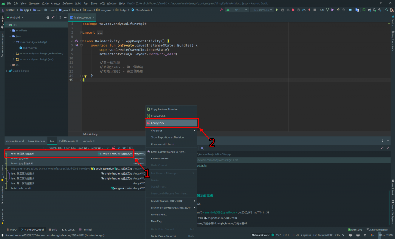Start debugging with the red bug icon
This screenshot has height=239, width=395.
[293, 10]
